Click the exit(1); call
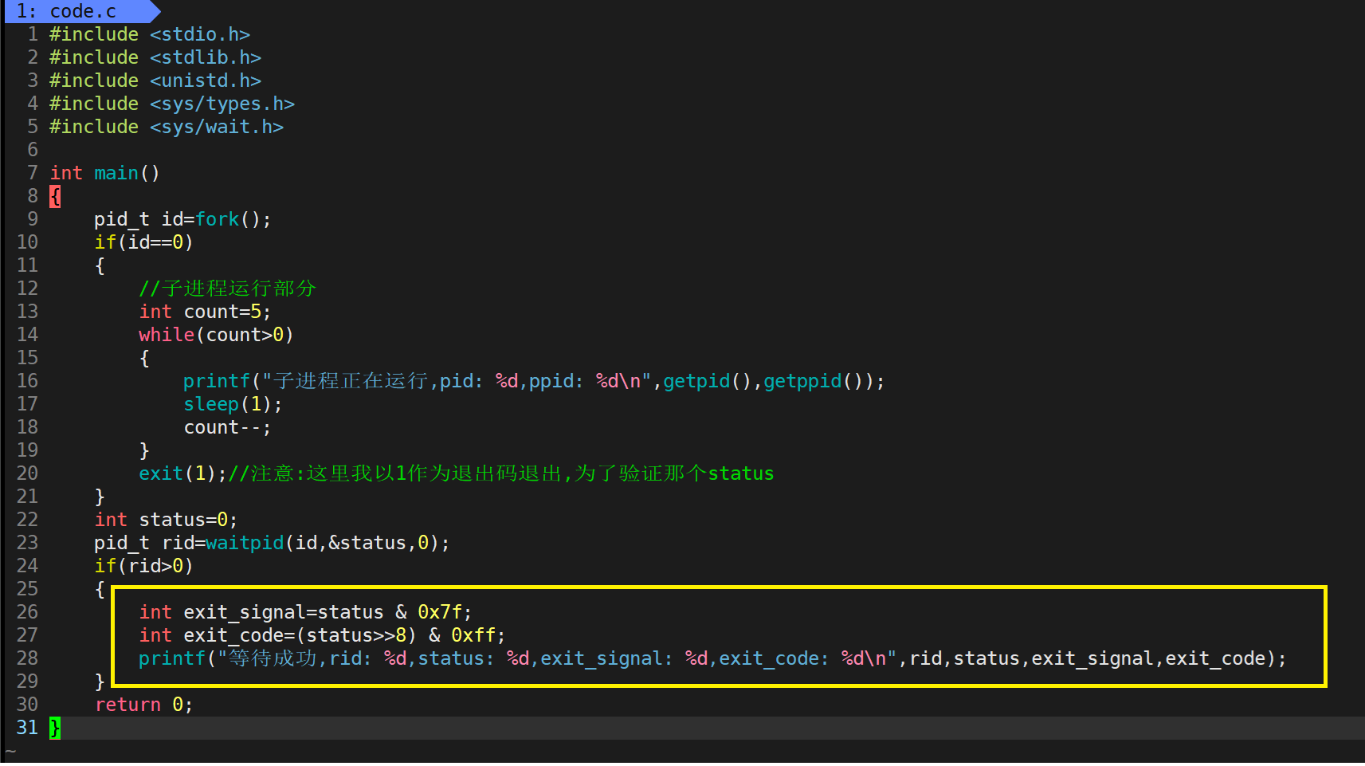The height and width of the screenshot is (766, 1365). click(x=182, y=473)
